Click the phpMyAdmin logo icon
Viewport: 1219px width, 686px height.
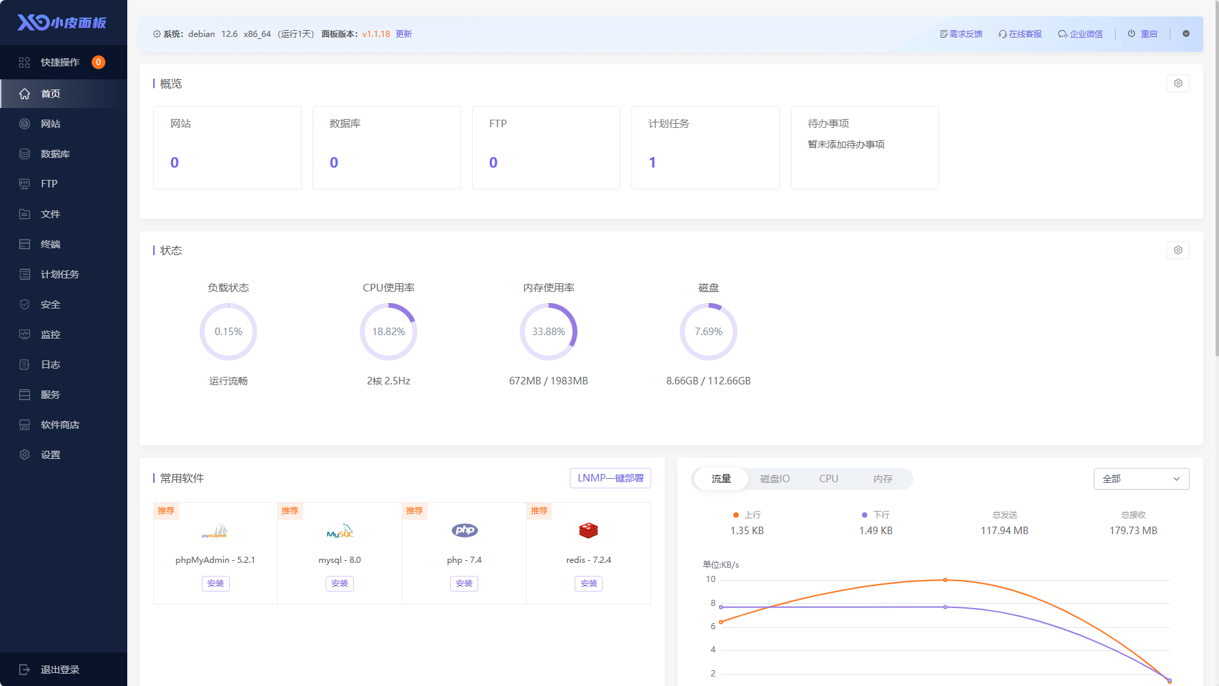pyautogui.click(x=215, y=531)
